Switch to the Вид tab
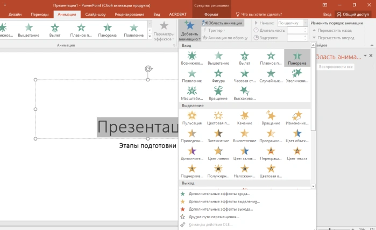 point(157,15)
